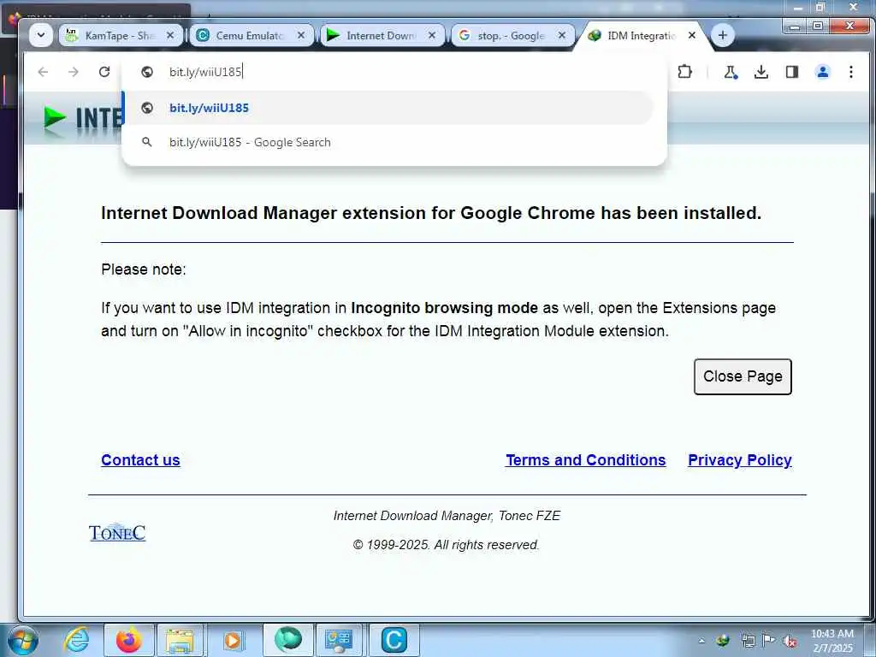This screenshot has width=876, height=657.
Task: Open the clock showing 10:43 AM
Action: [832, 641]
